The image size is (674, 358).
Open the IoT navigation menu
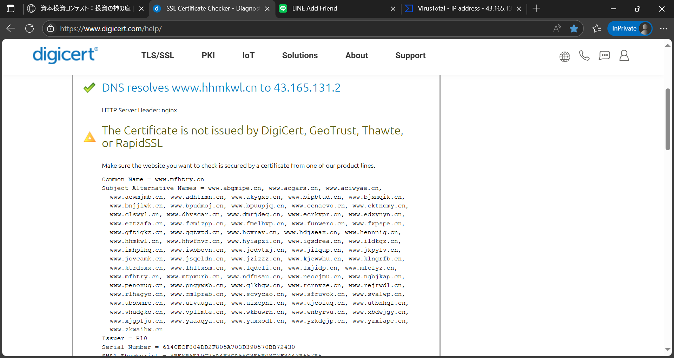[248, 55]
